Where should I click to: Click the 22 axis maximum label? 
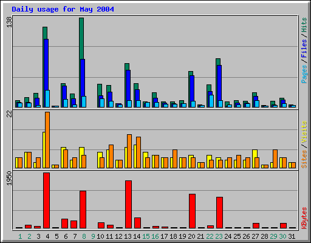9,114
